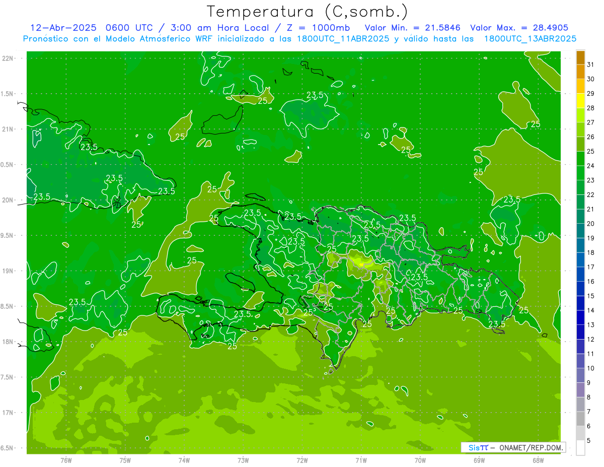
Task: Click the 'SisPI – ONAMET/REP.DOM.' credit box
Action: [x=513, y=447]
